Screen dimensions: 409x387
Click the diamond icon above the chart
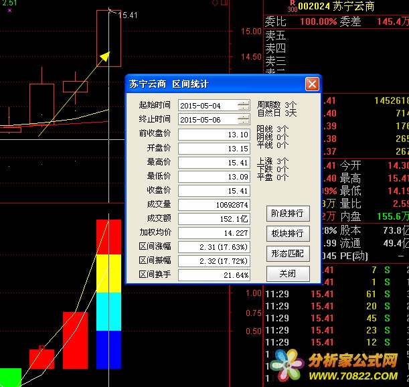coord(215,3)
